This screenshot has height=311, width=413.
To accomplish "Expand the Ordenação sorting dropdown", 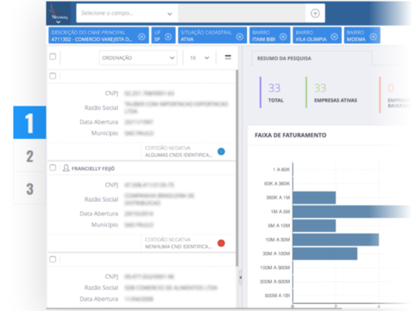I will [x=138, y=58].
